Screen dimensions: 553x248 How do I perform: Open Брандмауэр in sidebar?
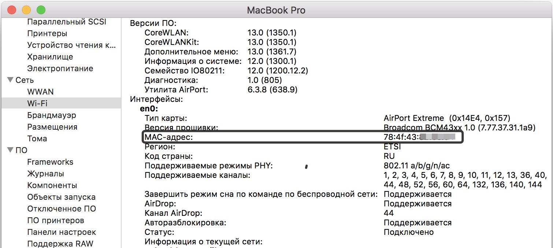pos(52,115)
